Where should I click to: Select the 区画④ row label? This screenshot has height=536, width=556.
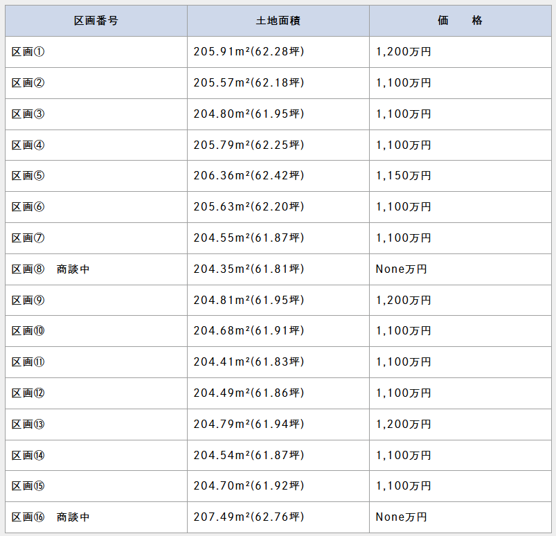point(28,145)
